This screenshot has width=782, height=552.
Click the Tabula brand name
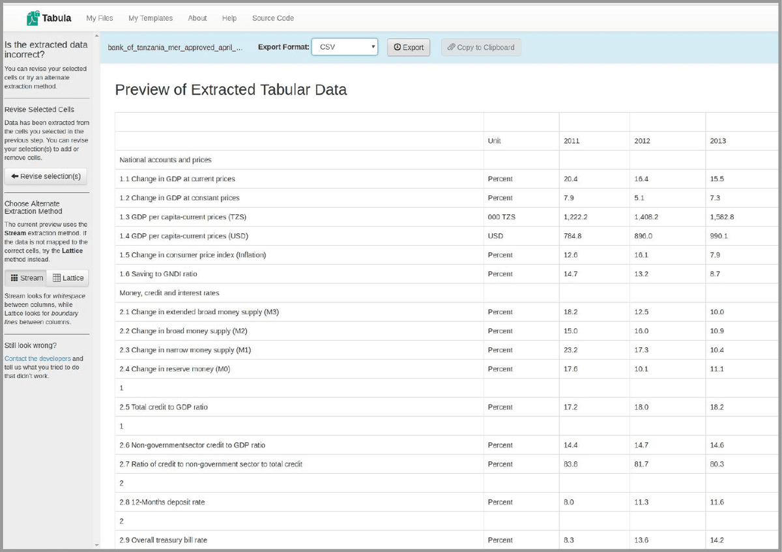57,18
